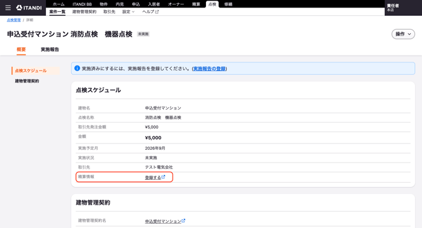Click external link icon beside 申込受付マンション contract

point(183,220)
